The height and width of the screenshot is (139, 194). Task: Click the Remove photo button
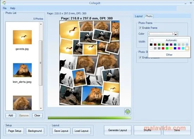click(x=24, y=115)
